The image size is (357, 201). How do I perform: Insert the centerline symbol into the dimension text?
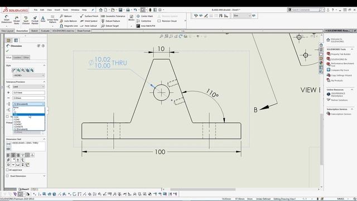click(23, 160)
